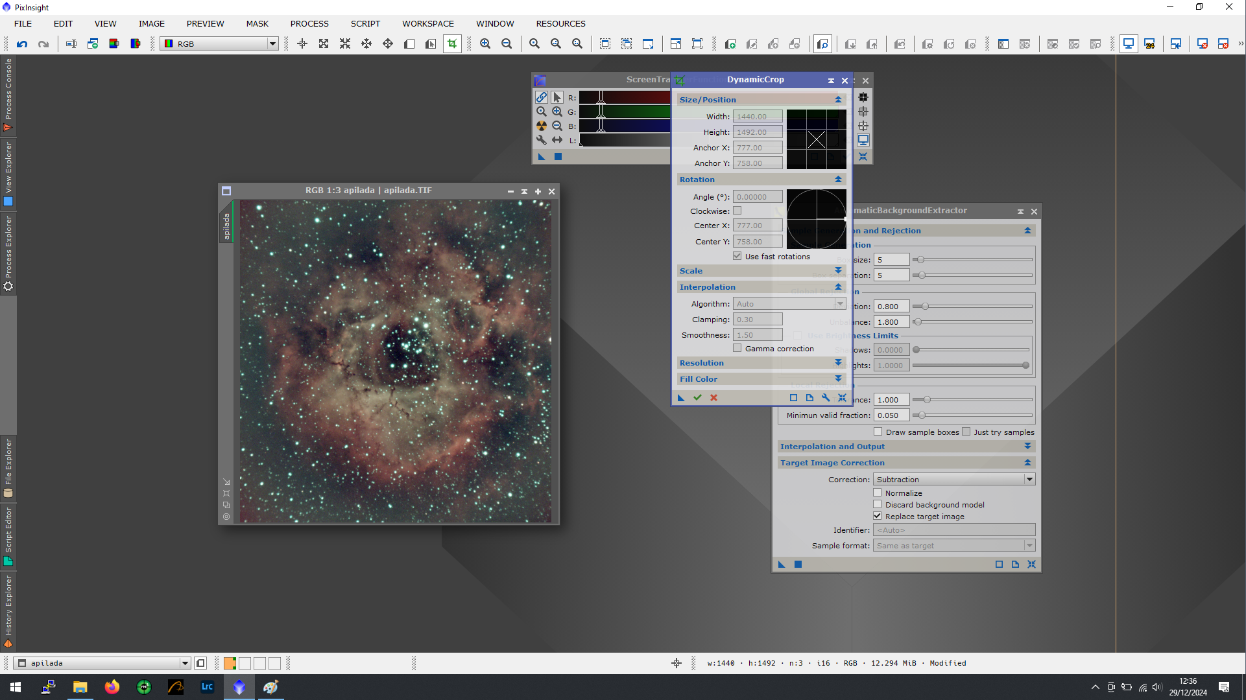
Task: Adjust the Minimum valid fraction slider
Action: tap(972, 415)
